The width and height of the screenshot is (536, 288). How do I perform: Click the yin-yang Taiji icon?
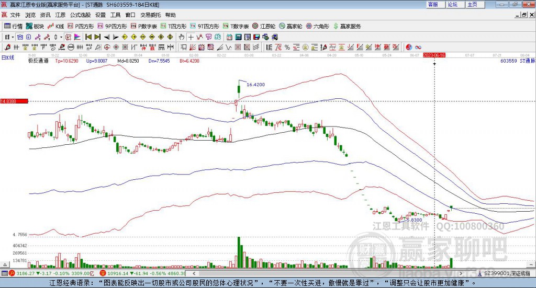coord(409,48)
